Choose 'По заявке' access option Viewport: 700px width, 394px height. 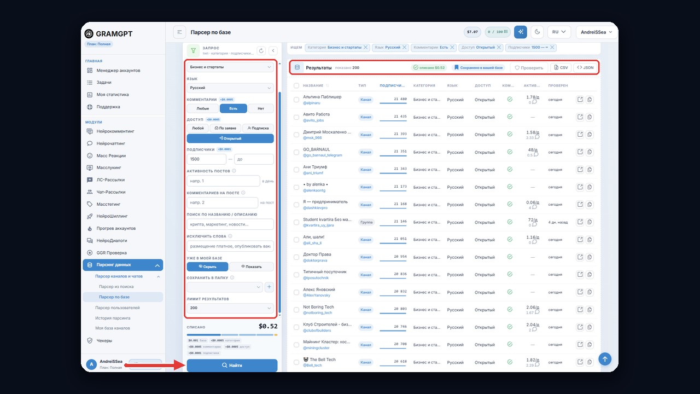(225, 128)
